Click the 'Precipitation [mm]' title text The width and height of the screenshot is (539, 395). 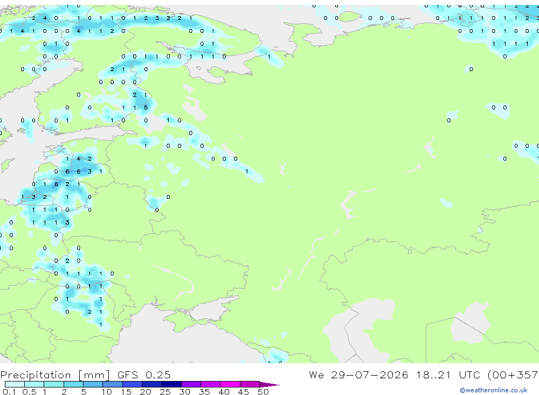[55, 375]
